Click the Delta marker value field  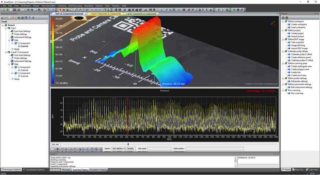coord(214,149)
